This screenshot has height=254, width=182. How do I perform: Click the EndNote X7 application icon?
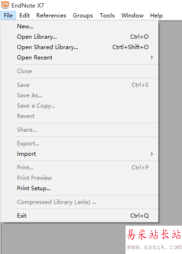click(x=5, y=5)
